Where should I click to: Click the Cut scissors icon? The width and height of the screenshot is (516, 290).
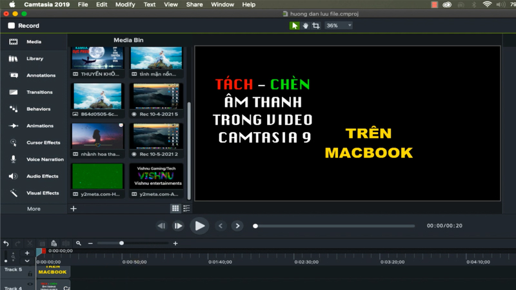point(30,244)
